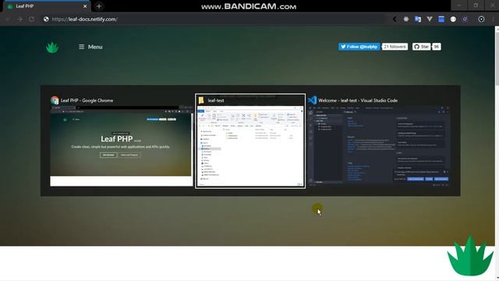Open the 21 followers link

(x=395, y=47)
